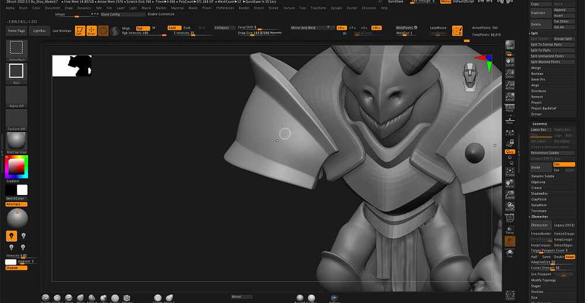
Task: Open the Preferences menu
Action: (x=225, y=8)
